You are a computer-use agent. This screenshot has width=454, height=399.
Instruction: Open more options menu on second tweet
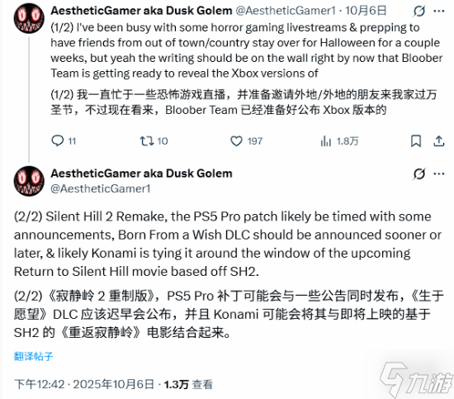439,173
